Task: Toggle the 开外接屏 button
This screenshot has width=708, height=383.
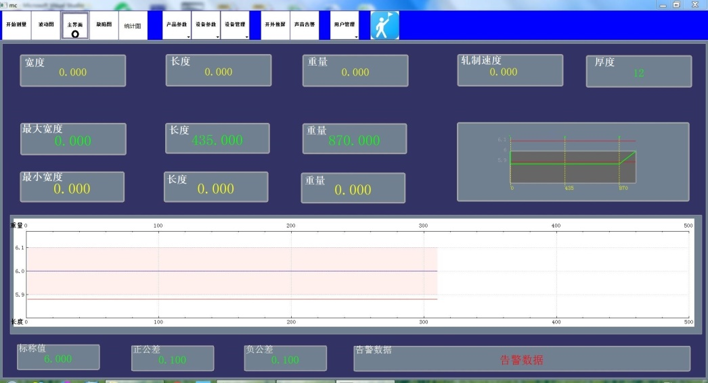Action: pyautogui.click(x=275, y=25)
